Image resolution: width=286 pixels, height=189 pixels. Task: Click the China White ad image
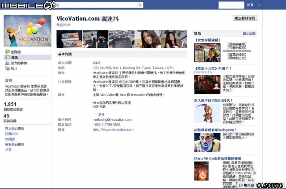coord(202,171)
